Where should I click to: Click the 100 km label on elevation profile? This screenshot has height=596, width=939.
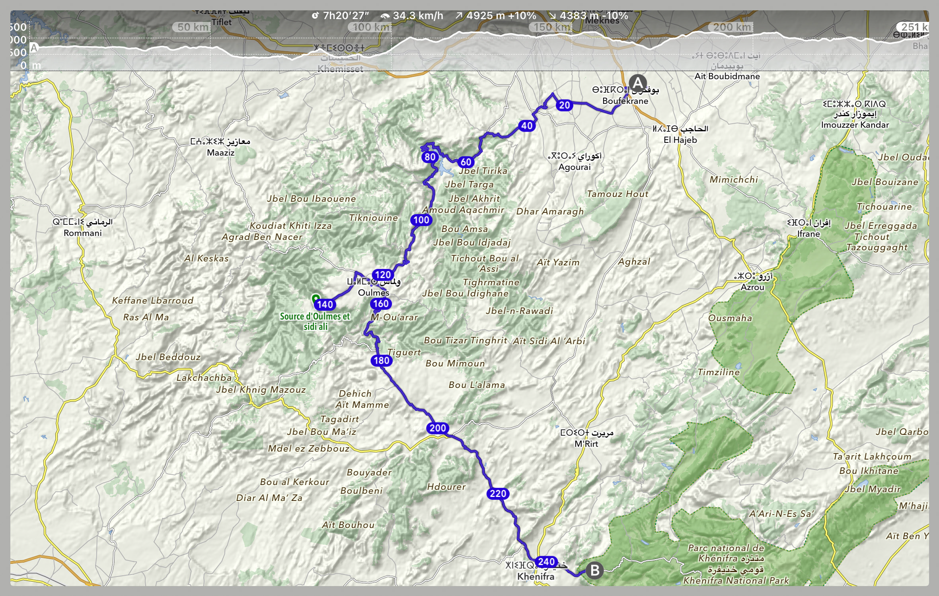pyautogui.click(x=371, y=27)
